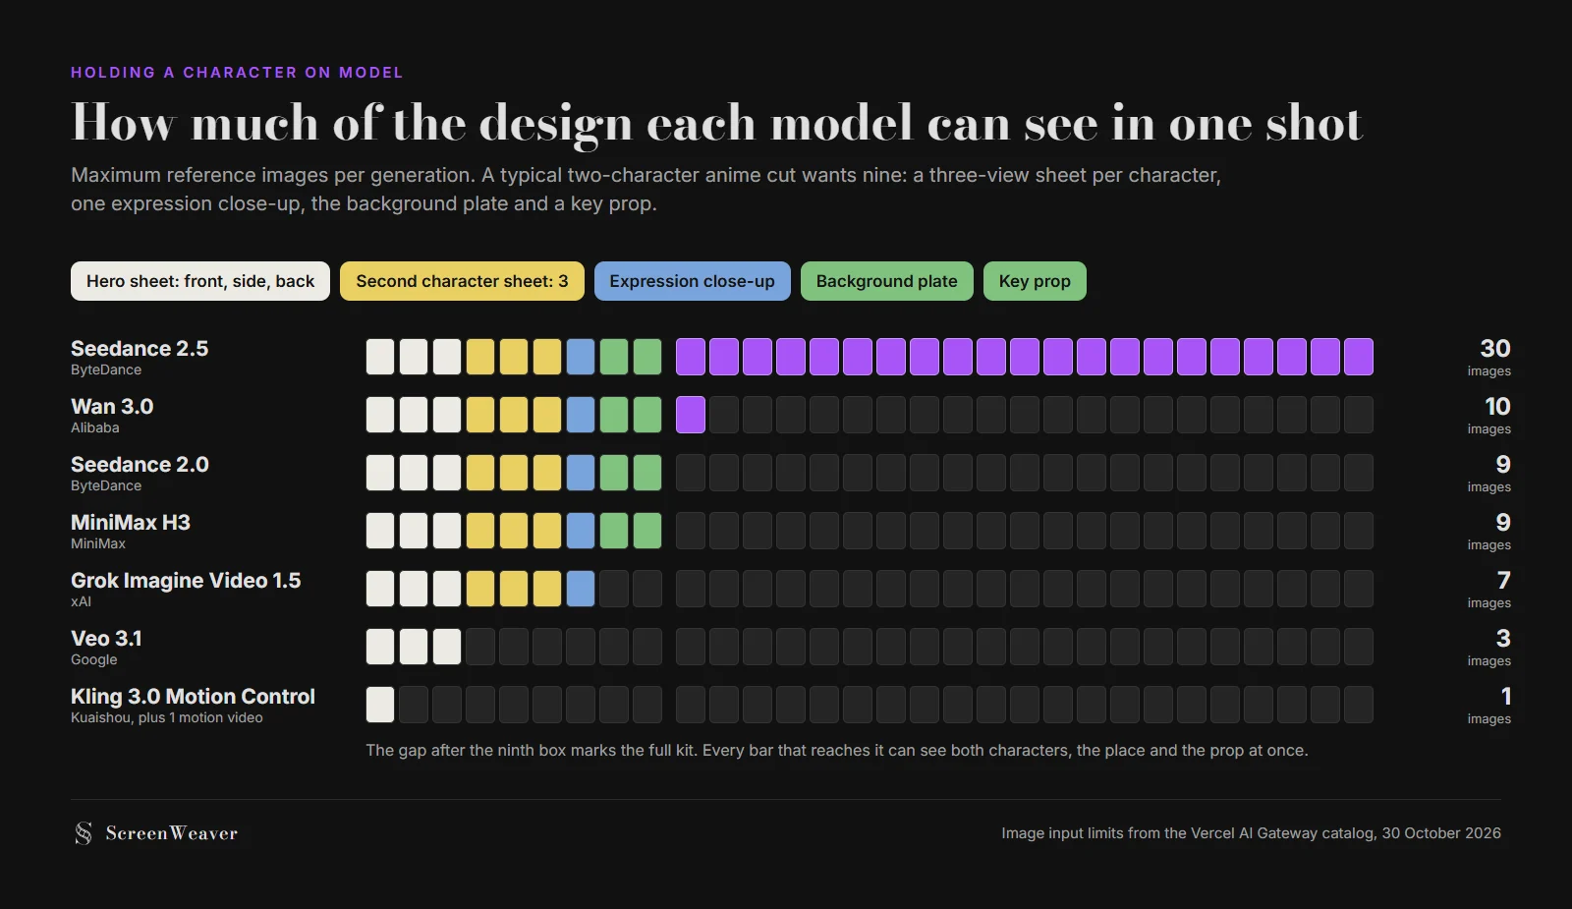Click the Grok Imagine Video 1.5 label
This screenshot has width=1572, height=909.
pos(186,581)
